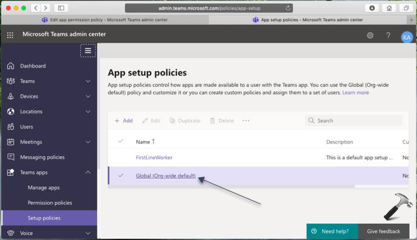Click the Safari back arrow
Viewport: 417px width, 240px height.
point(36,8)
